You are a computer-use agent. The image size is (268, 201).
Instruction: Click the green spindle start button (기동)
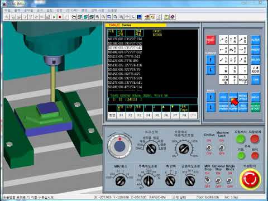(241, 156)
